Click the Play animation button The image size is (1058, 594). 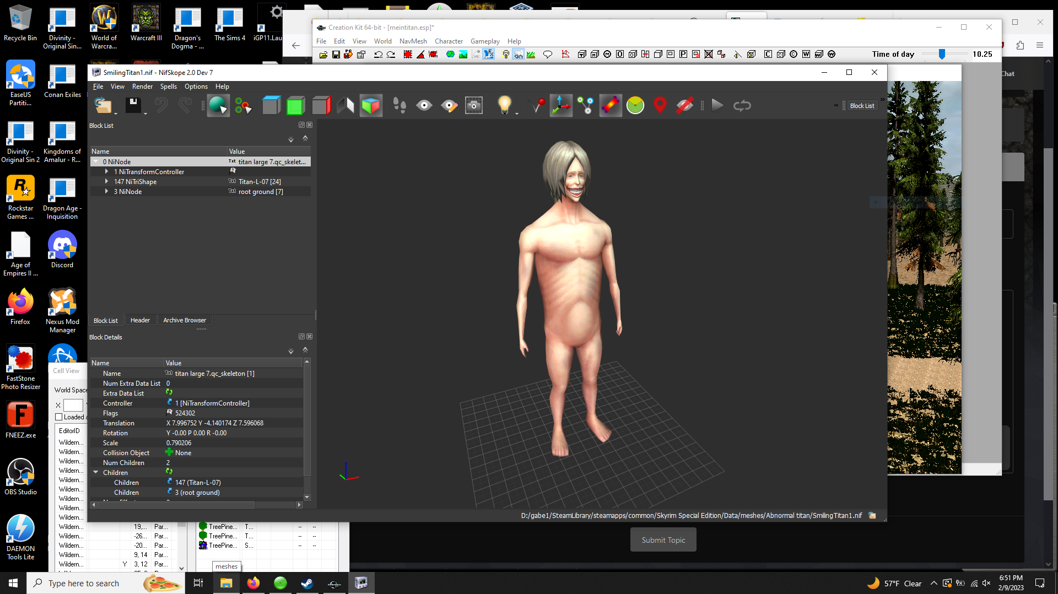tap(717, 105)
